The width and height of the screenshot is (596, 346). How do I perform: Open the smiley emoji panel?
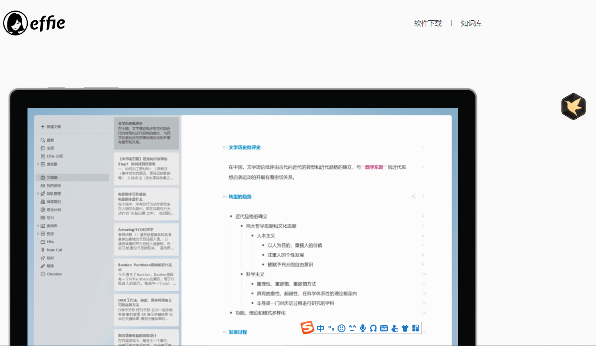341,328
